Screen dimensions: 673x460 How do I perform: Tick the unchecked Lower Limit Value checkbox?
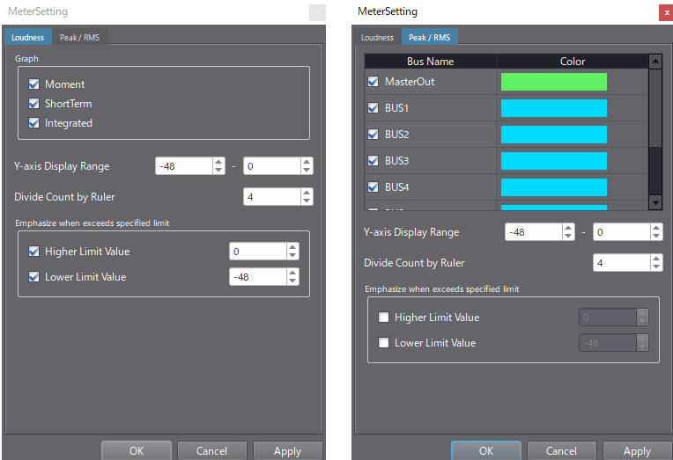click(x=383, y=343)
